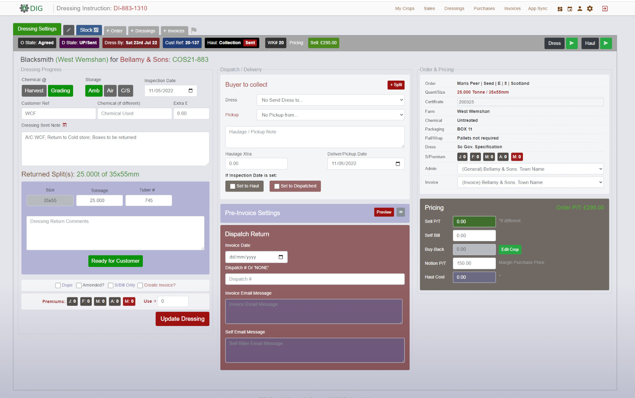The width and height of the screenshot is (635, 398).
Task: Open the Purchases menu item
Action: pos(484,8)
